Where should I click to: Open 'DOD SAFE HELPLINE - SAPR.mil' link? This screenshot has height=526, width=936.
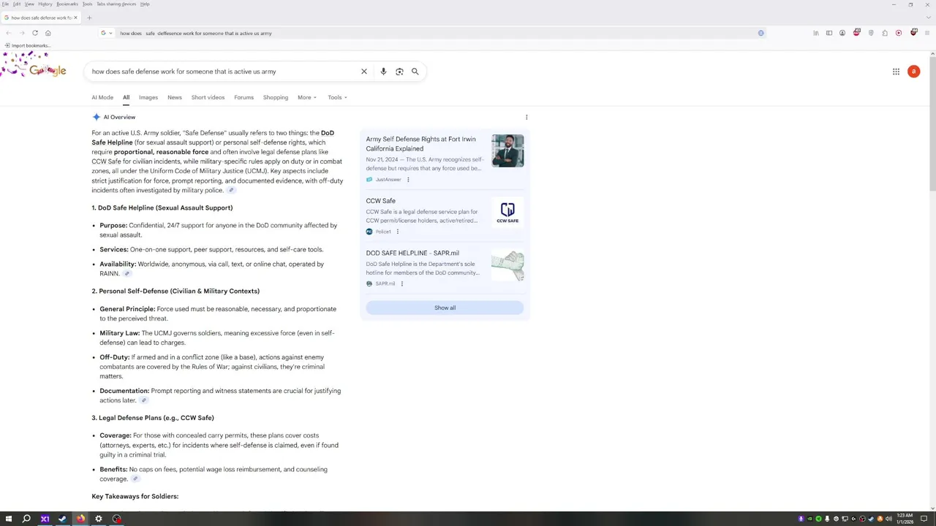[412, 253]
